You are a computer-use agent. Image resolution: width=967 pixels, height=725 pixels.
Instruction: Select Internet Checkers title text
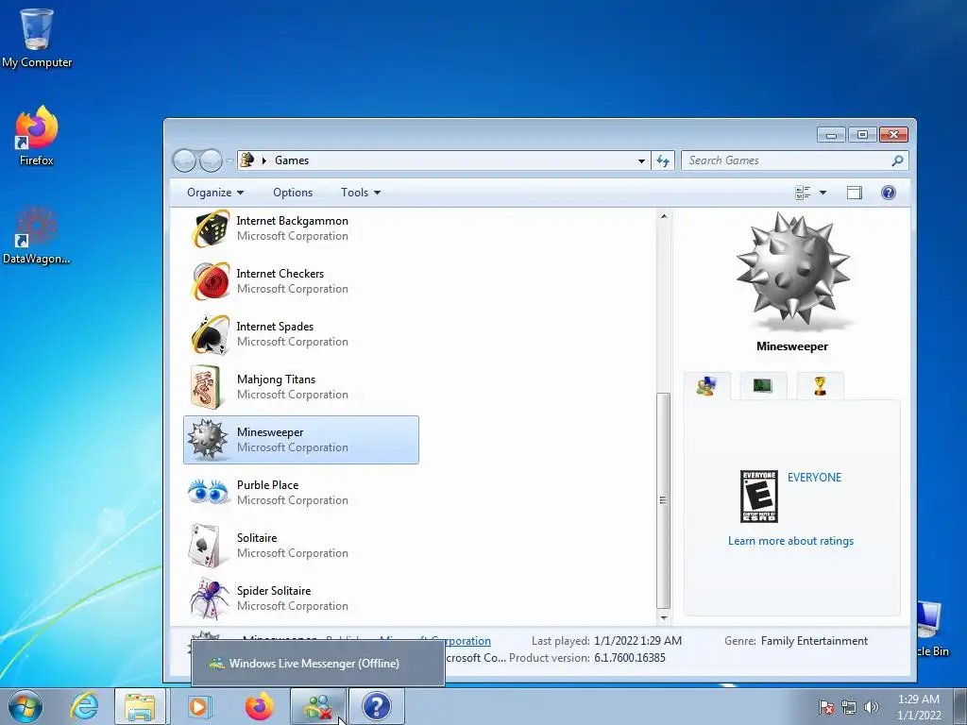[280, 273]
